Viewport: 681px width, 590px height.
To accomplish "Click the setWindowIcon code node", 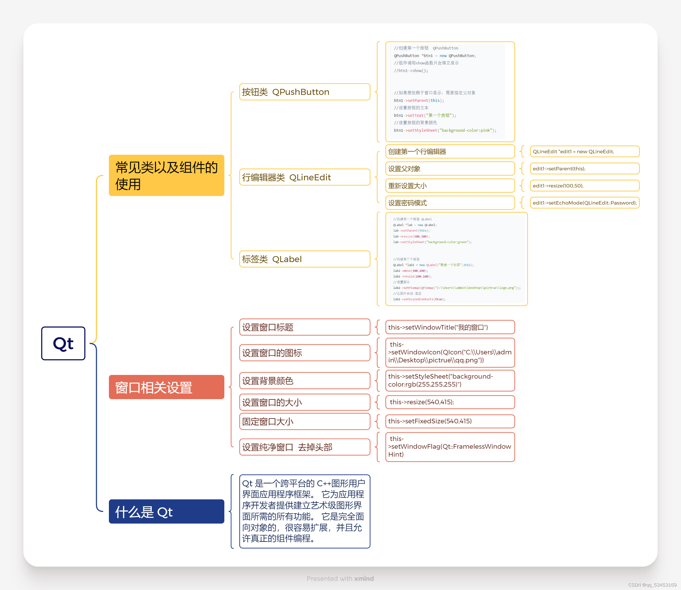I will pyautogui.click(x=450, y=352).
